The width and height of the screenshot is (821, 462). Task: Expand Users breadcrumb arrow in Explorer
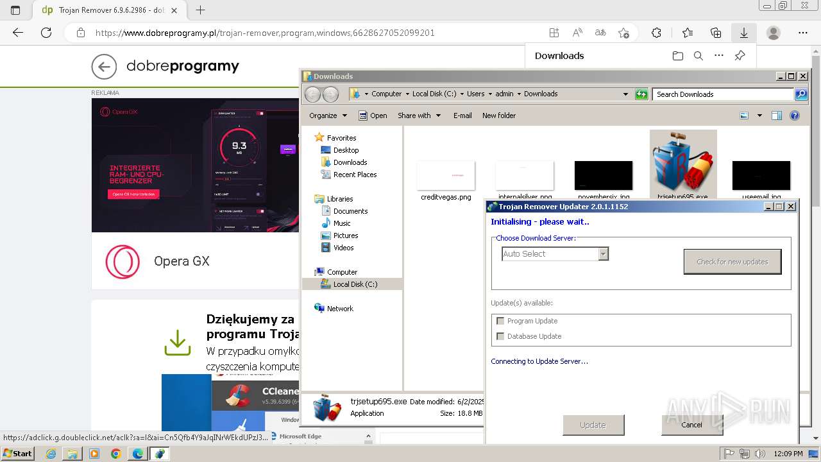tap(491, 94)
